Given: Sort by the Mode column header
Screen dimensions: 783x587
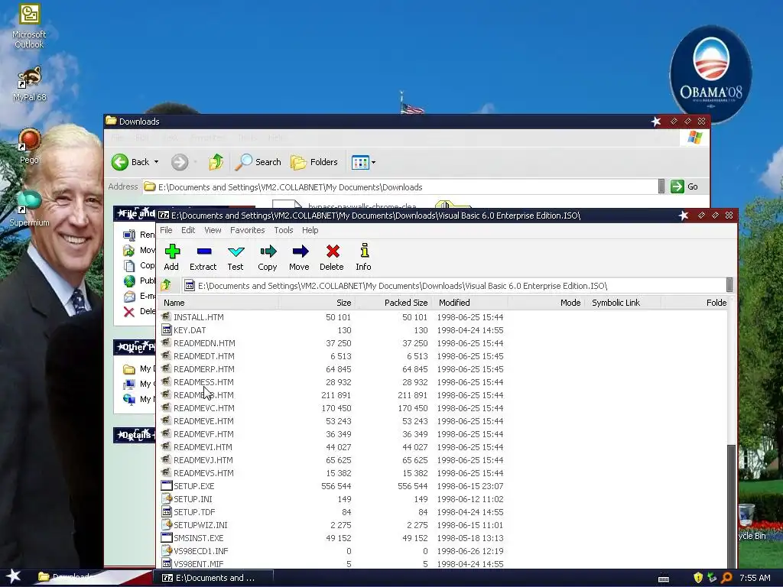Looking at the screenshot, I should [x=546, y=303].
